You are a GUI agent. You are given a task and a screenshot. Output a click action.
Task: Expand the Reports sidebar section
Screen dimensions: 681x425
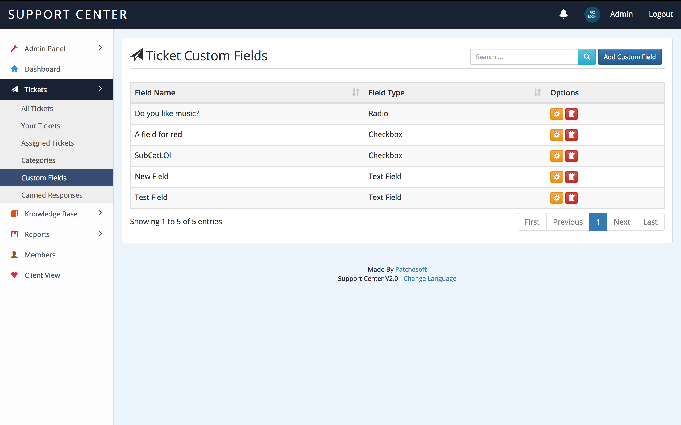[56, 234]
